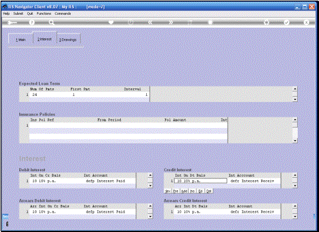Click the checkmark submit toolbar icon

click(x=287, y=22)
